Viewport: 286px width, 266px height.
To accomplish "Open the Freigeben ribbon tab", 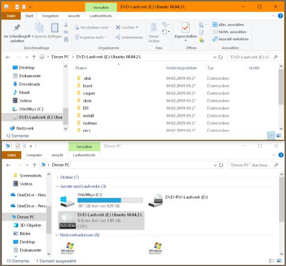I will coord(50,16).
